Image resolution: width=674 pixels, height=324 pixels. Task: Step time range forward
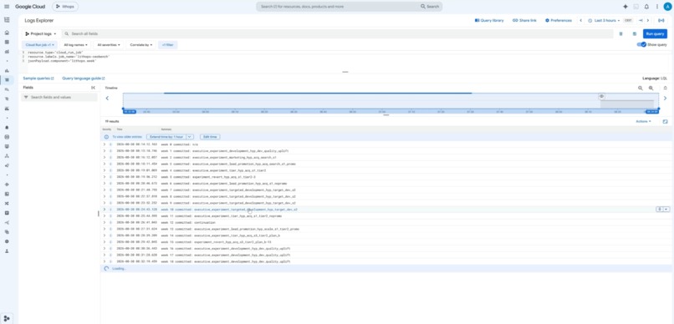(648, 20)
